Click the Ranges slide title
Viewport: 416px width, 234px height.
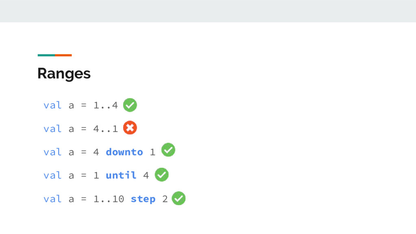[64, 74]
